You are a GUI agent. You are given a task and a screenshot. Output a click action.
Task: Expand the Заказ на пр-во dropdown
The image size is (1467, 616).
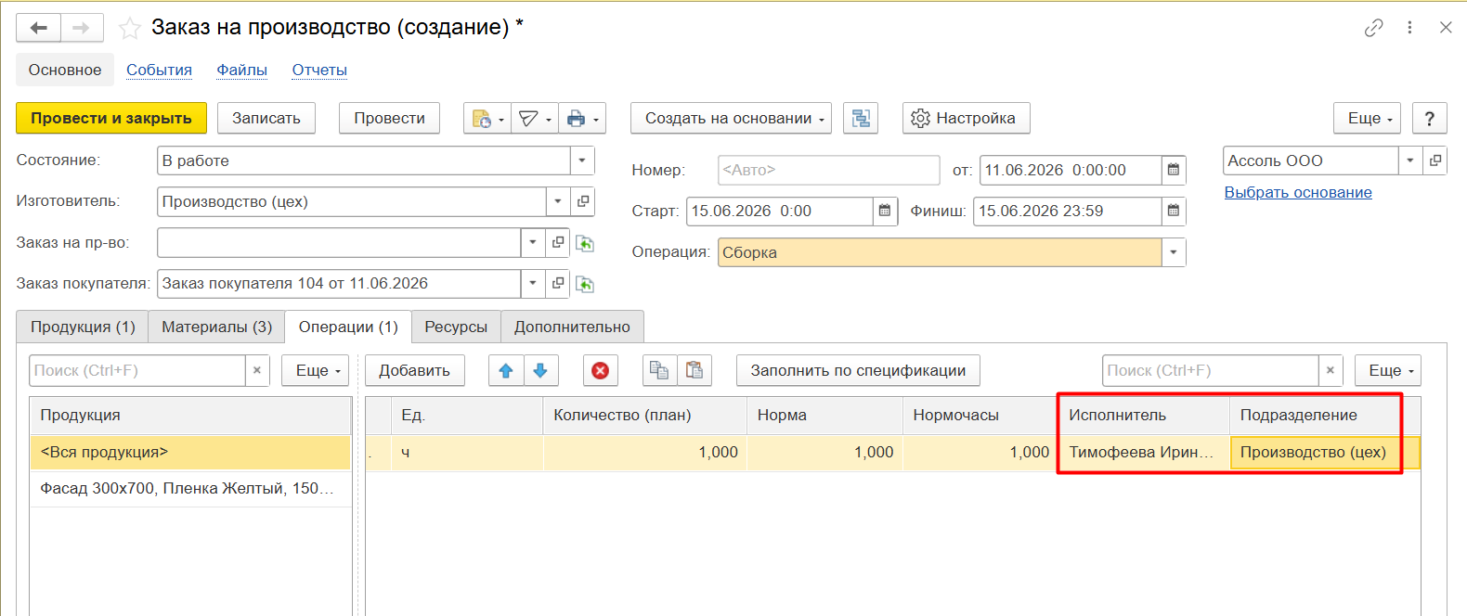(x=533, y=242)
